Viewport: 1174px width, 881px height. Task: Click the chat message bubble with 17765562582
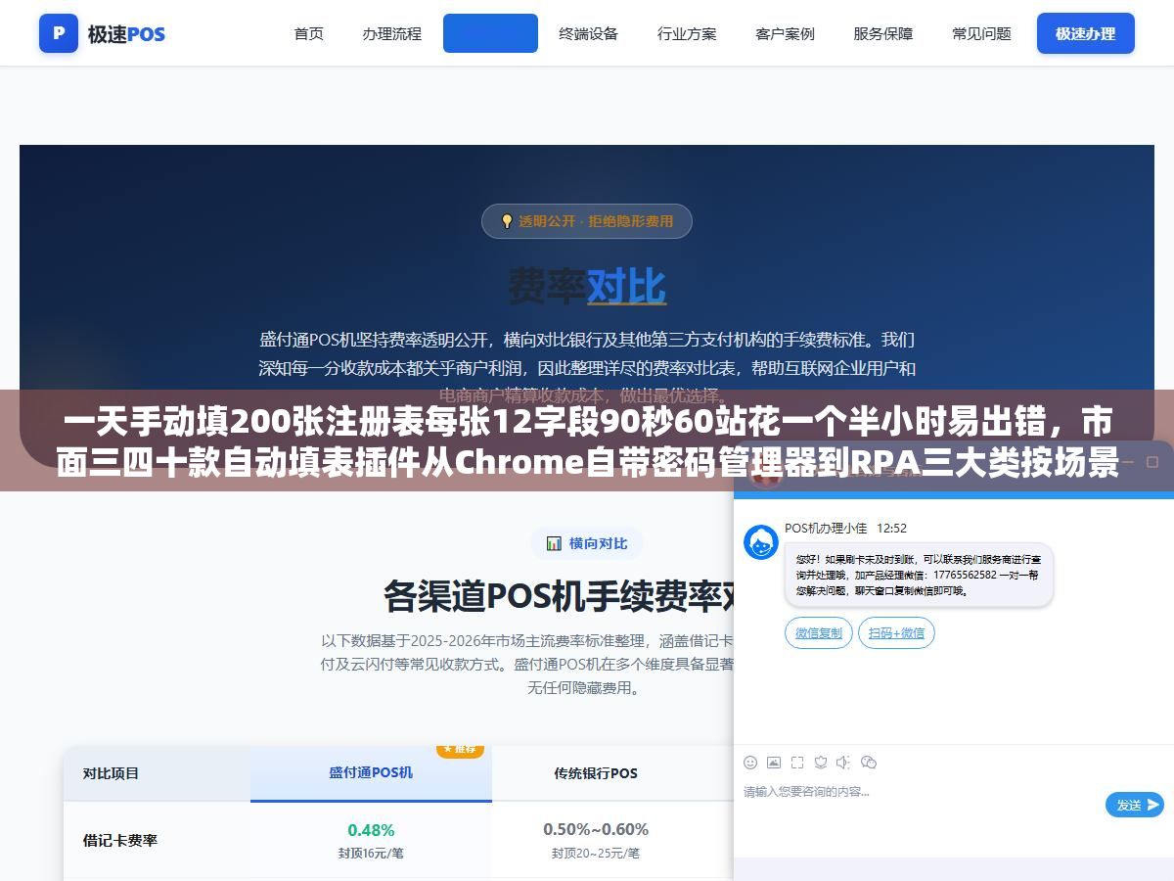point(919,575)
